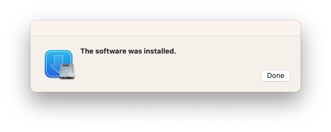Click the black label on the hard drive
Image resolution: width=331 pixels, height=132 pixels.
pos(67,66)
